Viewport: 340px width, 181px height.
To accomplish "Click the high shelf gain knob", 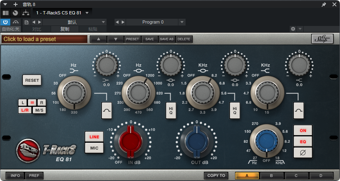I will coord(299,65).
